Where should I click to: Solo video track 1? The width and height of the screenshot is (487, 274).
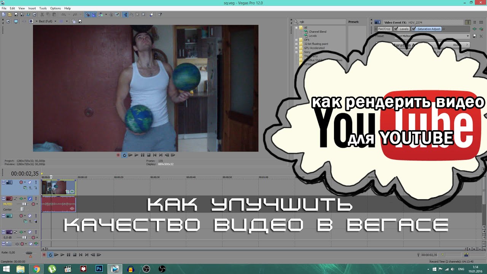tap(36, 182)
